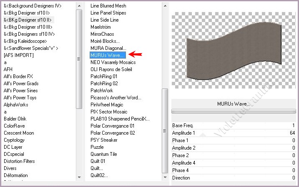Select the [AFS IMPORT] category

click(19, 55)
